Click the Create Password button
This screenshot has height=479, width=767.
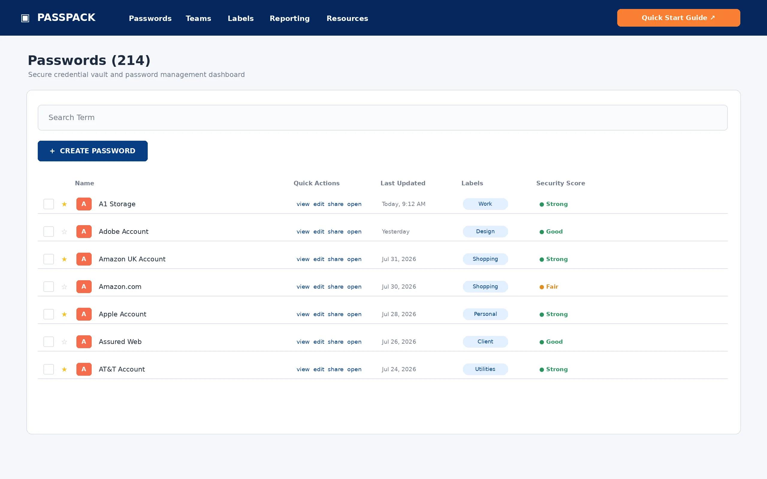click(x=93, y=151)
